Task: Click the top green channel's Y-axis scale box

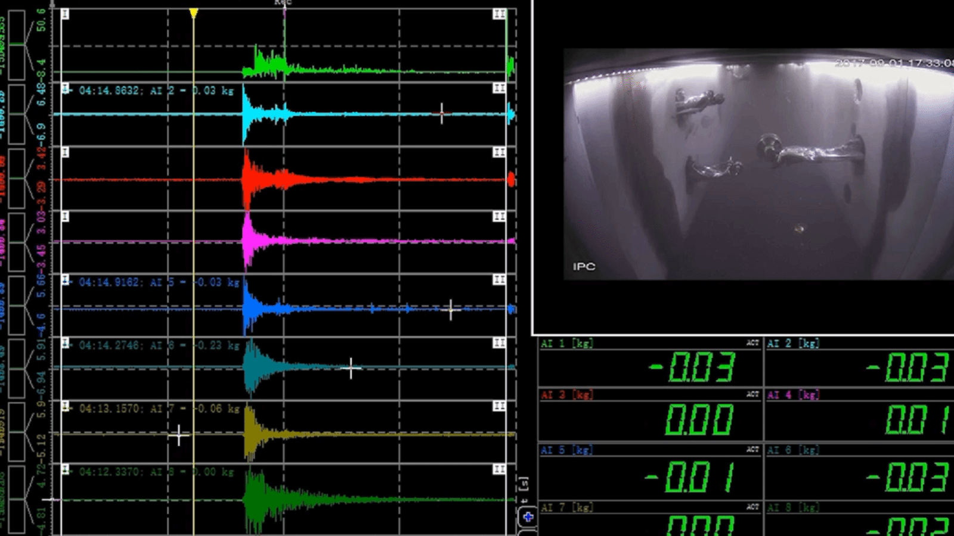Action: [17, 45]
